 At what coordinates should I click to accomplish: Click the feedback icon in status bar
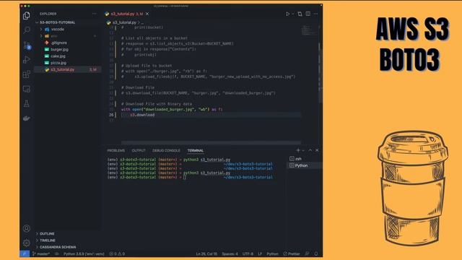click(x=307, y=253)
